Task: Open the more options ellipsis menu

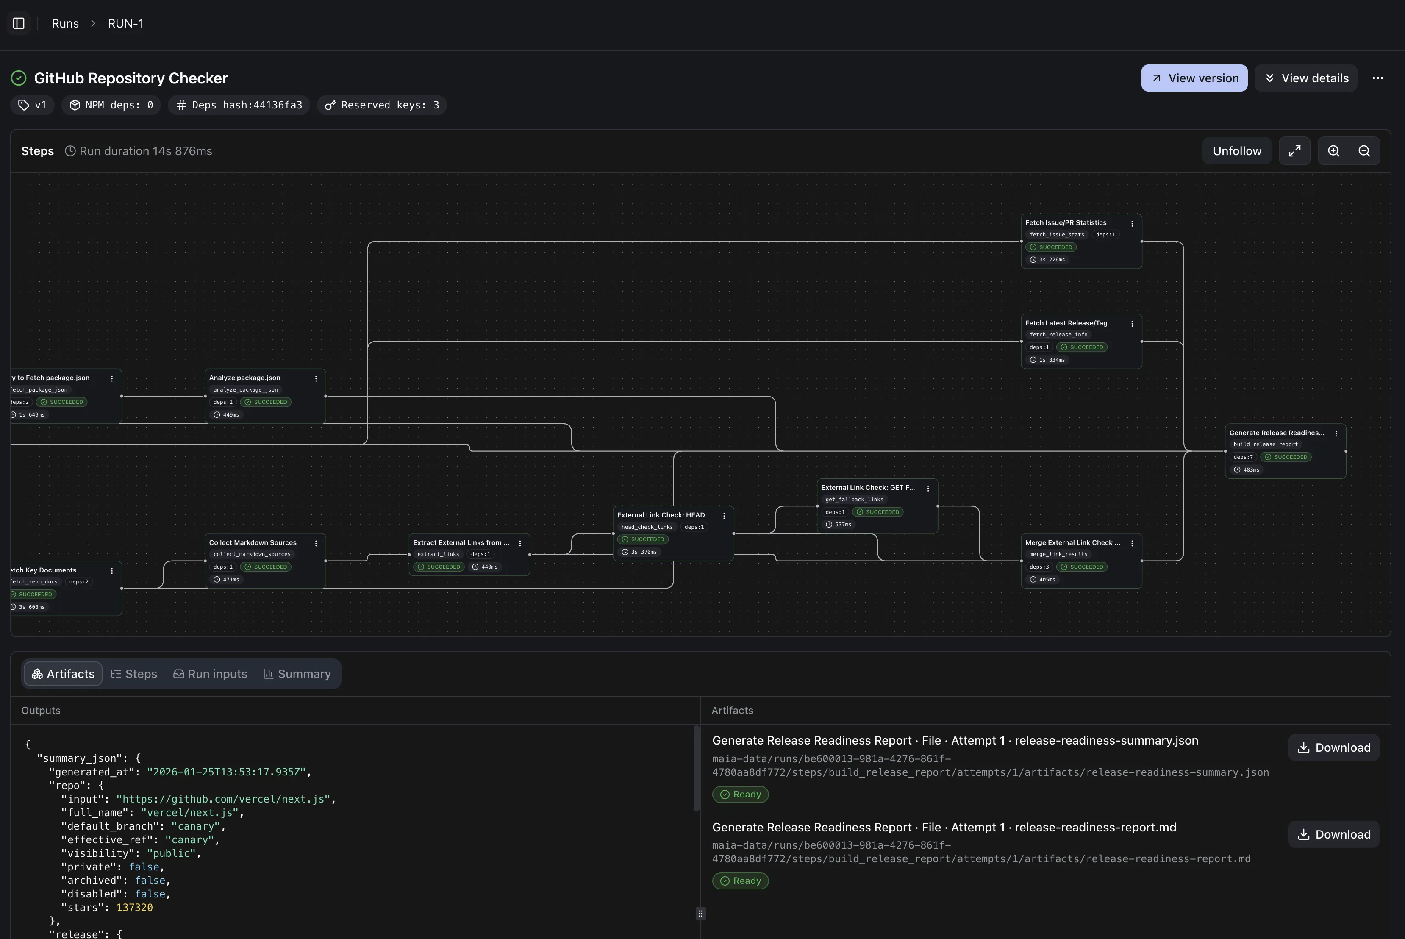Action: click(1377, 78)
